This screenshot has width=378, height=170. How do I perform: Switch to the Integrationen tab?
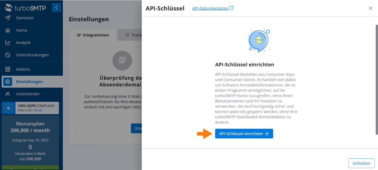pos(93,35)
